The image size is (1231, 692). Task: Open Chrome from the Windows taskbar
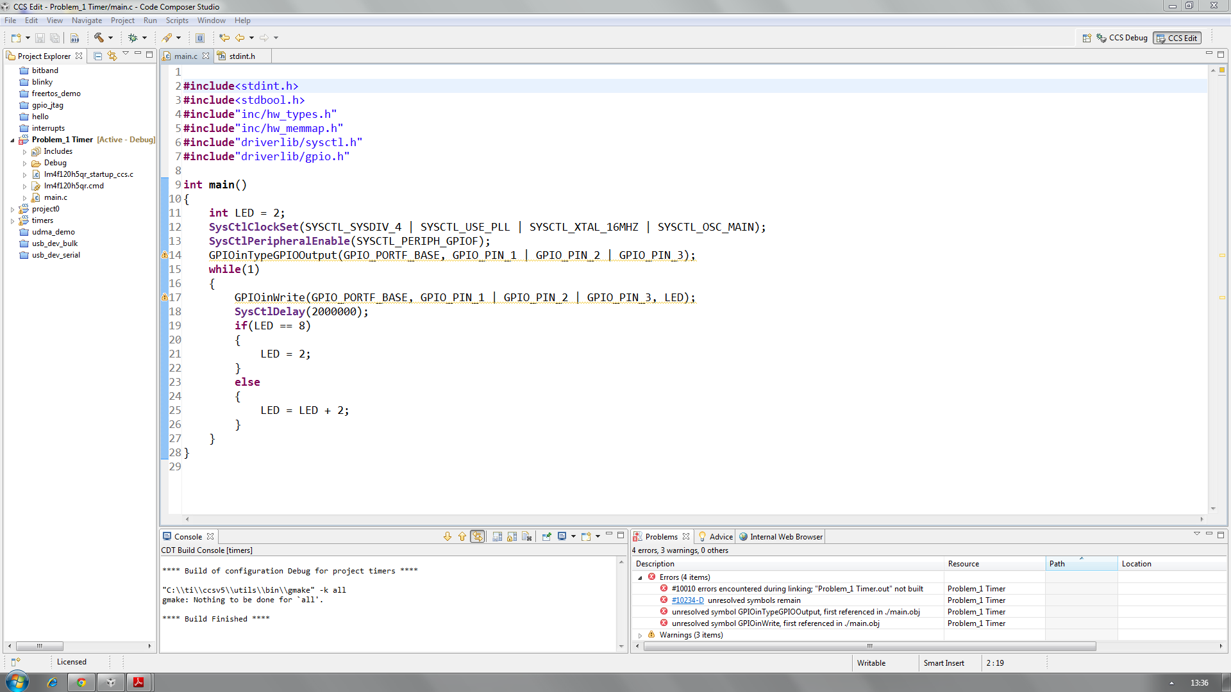click(81, 682)
